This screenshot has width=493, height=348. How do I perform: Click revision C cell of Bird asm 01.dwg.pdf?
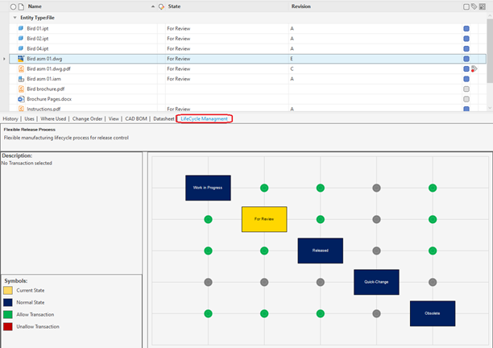point(375,68)
